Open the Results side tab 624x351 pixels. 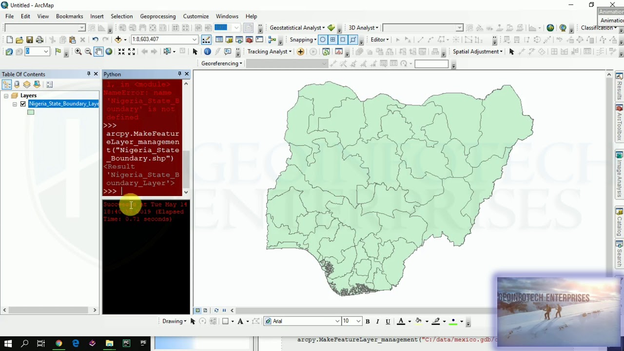620,87
